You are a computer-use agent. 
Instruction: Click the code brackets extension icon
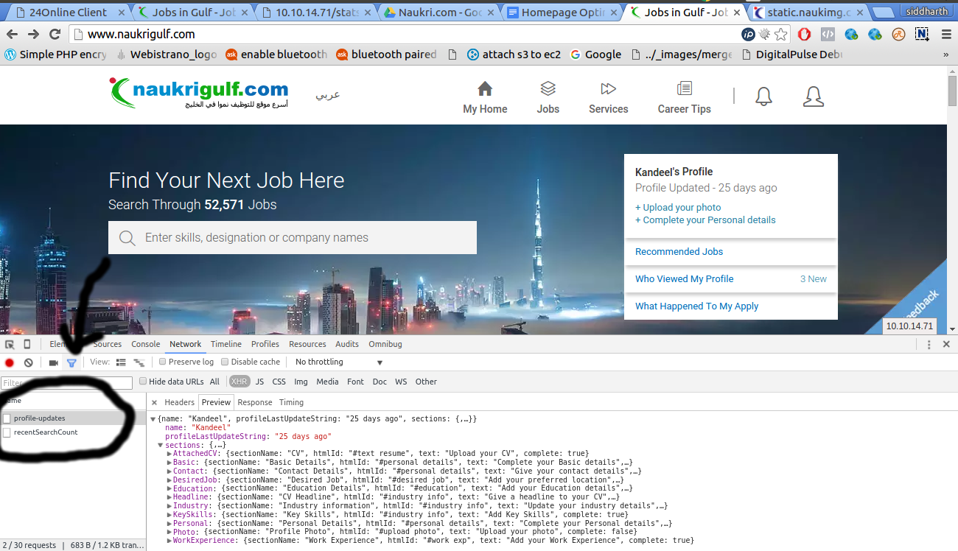(828, 34)
